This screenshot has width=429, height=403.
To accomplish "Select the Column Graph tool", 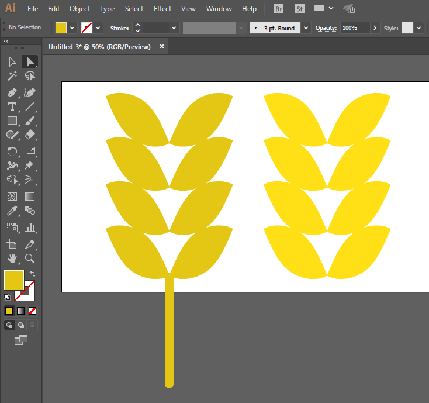I will click(30, 228).
